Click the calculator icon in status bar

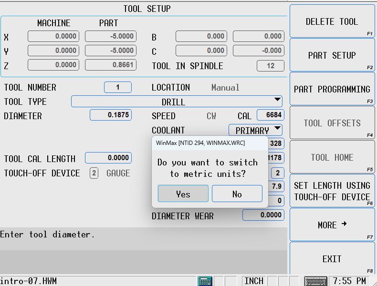(x=205, y=281)
